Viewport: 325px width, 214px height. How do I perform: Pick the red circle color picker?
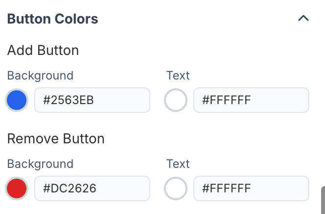tap(17, 188)
